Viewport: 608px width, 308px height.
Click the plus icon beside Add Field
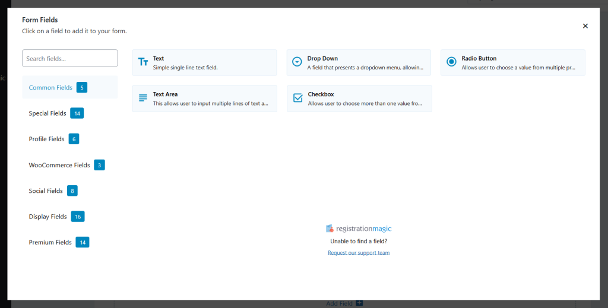click(359, 303)
